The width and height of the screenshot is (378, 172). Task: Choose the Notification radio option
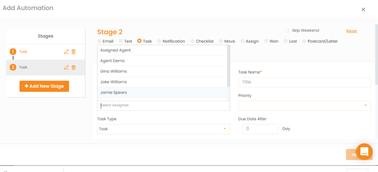159,41
